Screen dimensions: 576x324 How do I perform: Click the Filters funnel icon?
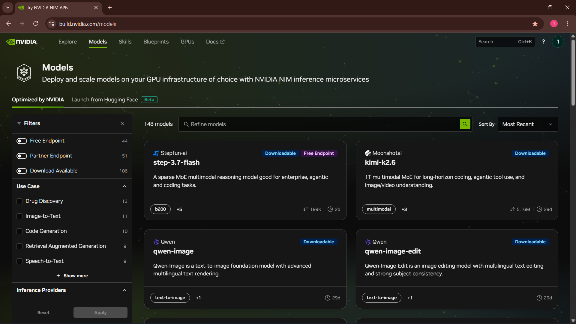(19, 124)
